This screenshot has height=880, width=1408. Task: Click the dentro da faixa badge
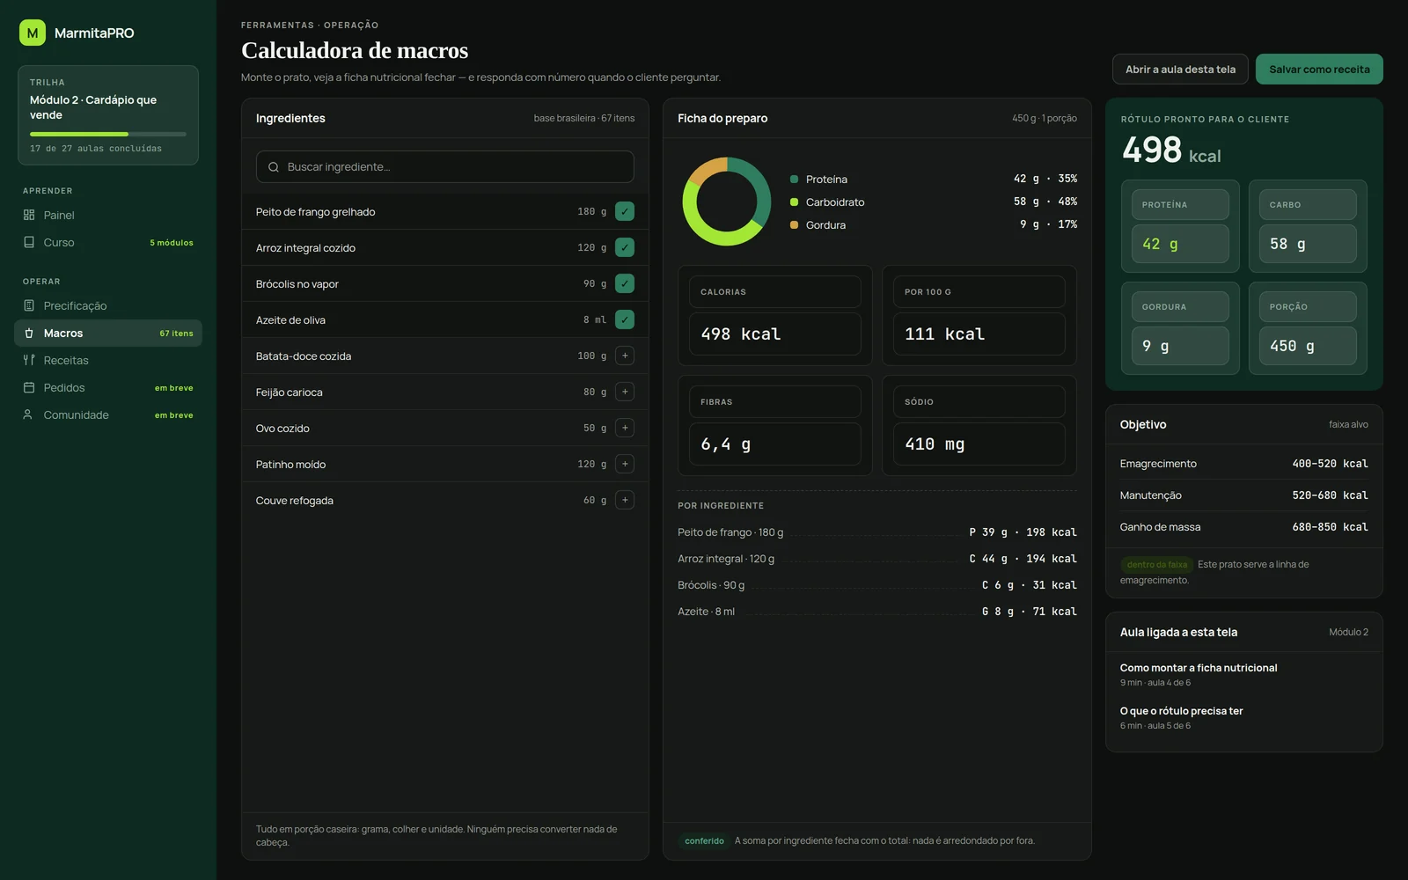pos(1156,565)
